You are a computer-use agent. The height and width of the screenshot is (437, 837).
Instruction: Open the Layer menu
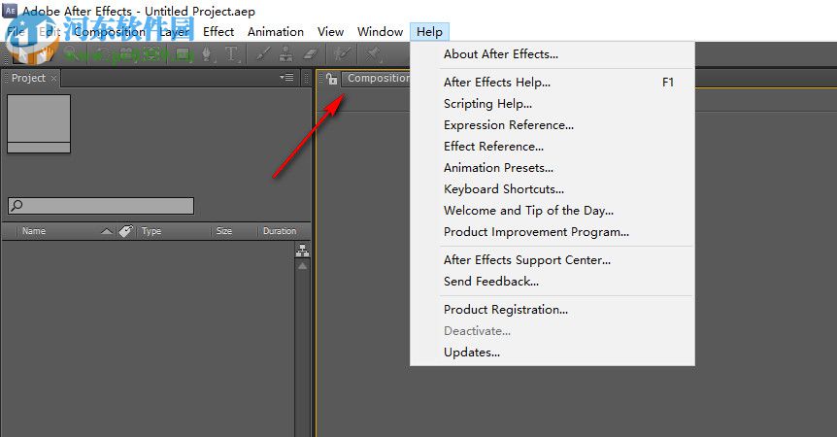175,31
